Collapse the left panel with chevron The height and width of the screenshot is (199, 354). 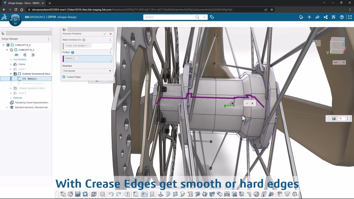50,29
